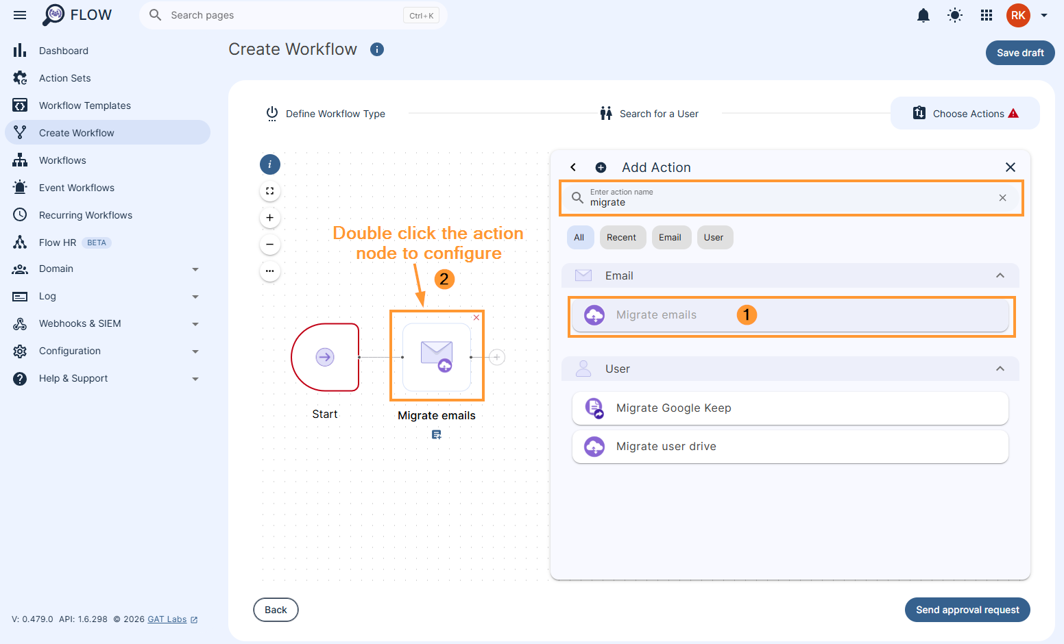
Task: Expand the Domain sidebar section
Action: [108, 269]
